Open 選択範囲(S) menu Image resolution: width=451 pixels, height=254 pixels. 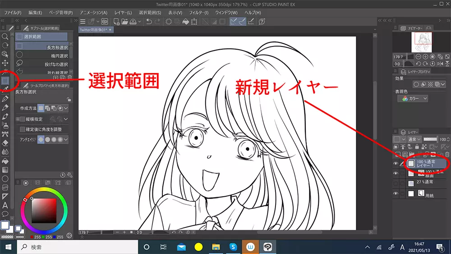[150, 13]
